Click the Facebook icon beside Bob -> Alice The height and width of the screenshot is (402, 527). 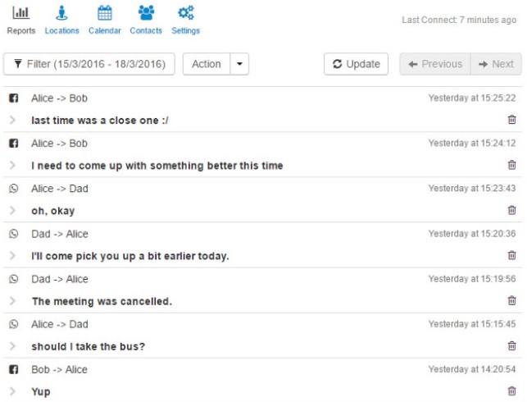13,369
